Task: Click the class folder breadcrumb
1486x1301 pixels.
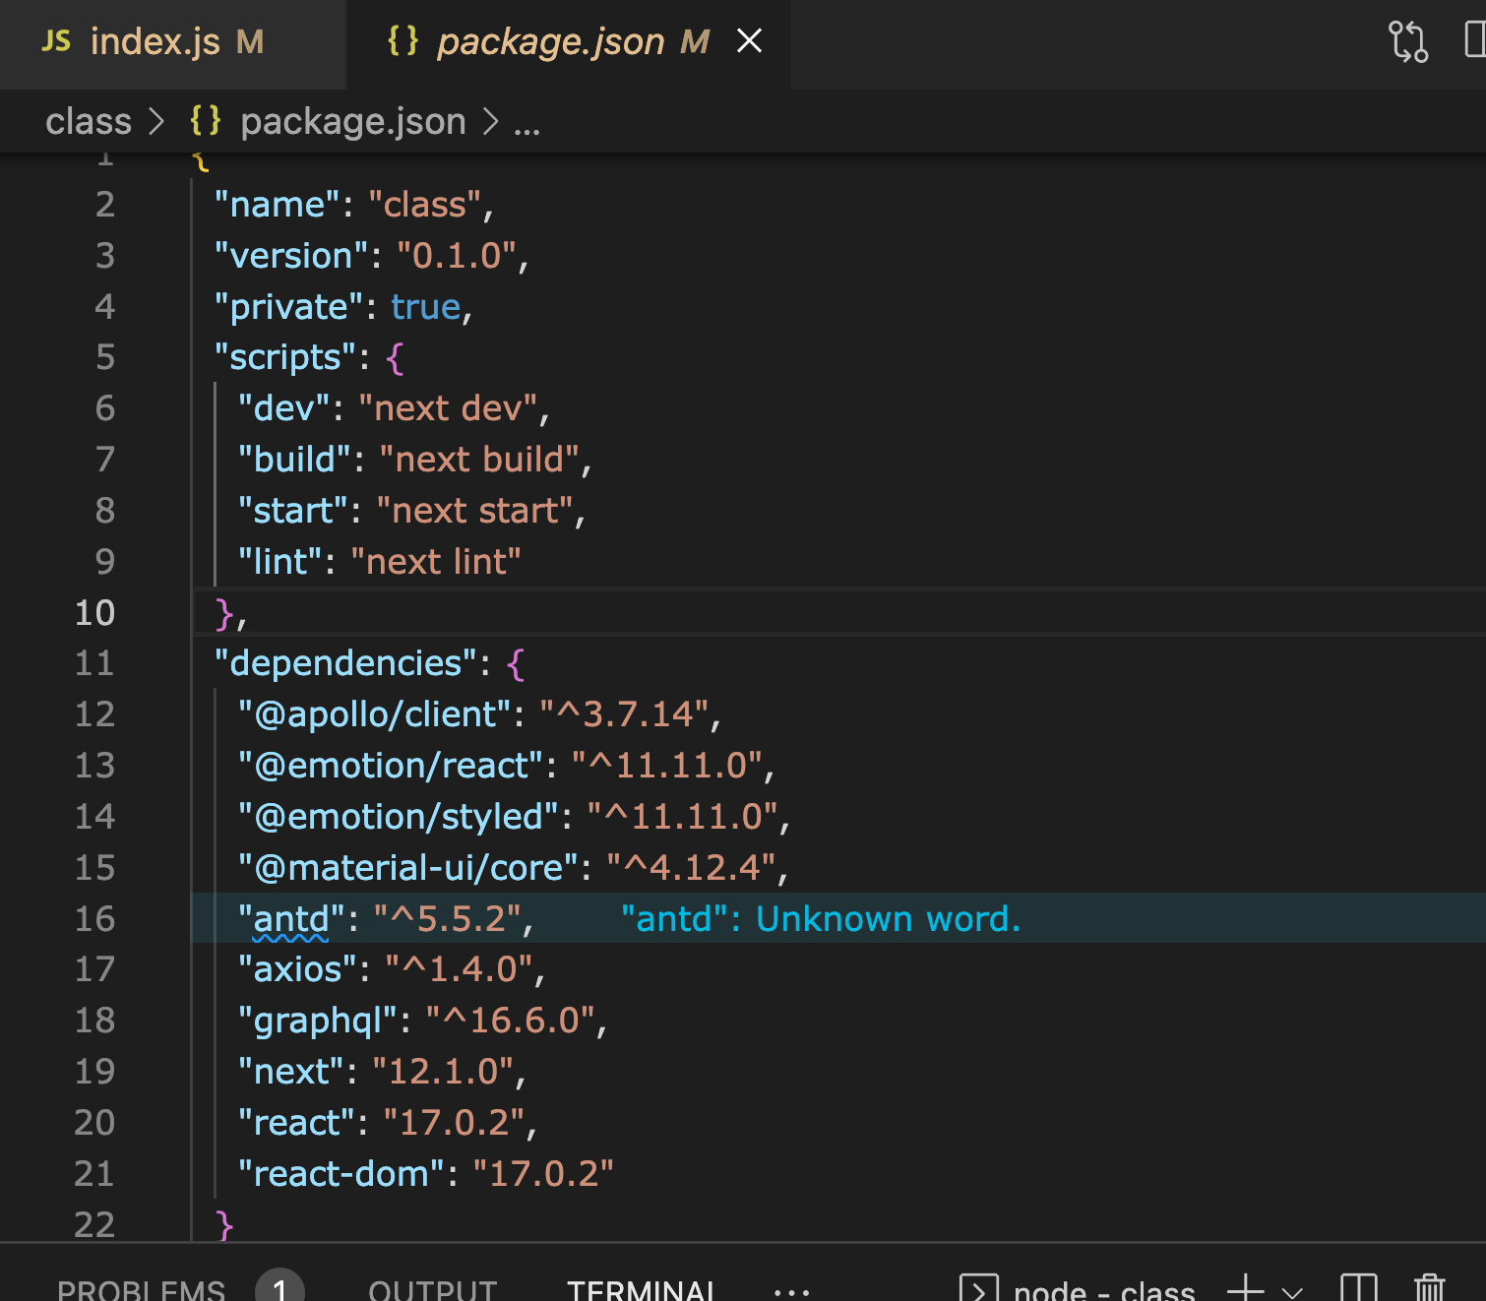Action: click(x=89, y=122)
